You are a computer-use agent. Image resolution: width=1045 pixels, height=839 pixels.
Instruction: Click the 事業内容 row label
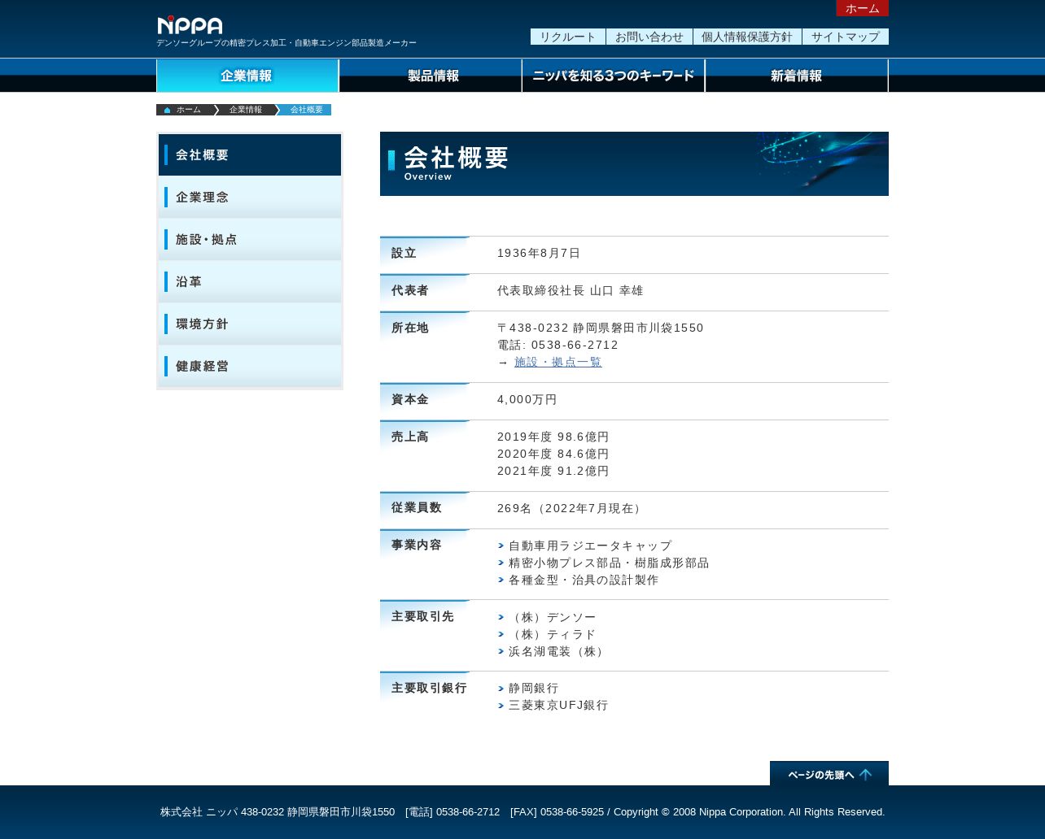[416, 545]
